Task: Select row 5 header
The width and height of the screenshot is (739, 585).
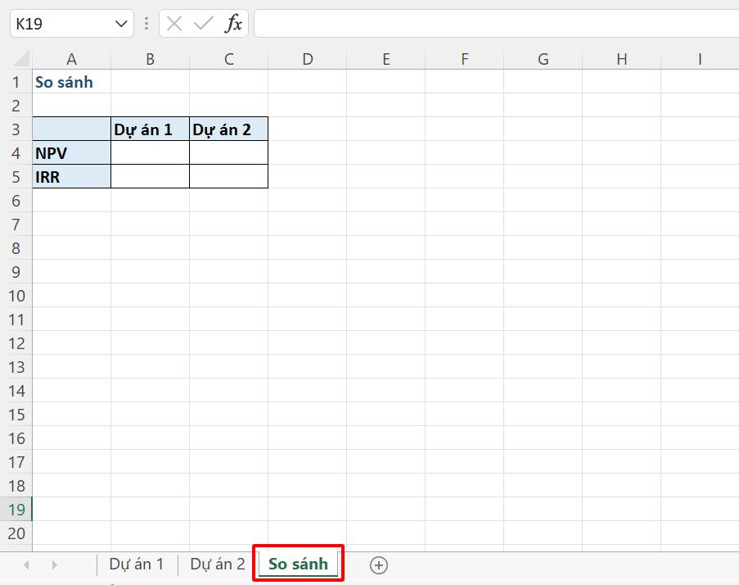Action: (x=16, y=177)
